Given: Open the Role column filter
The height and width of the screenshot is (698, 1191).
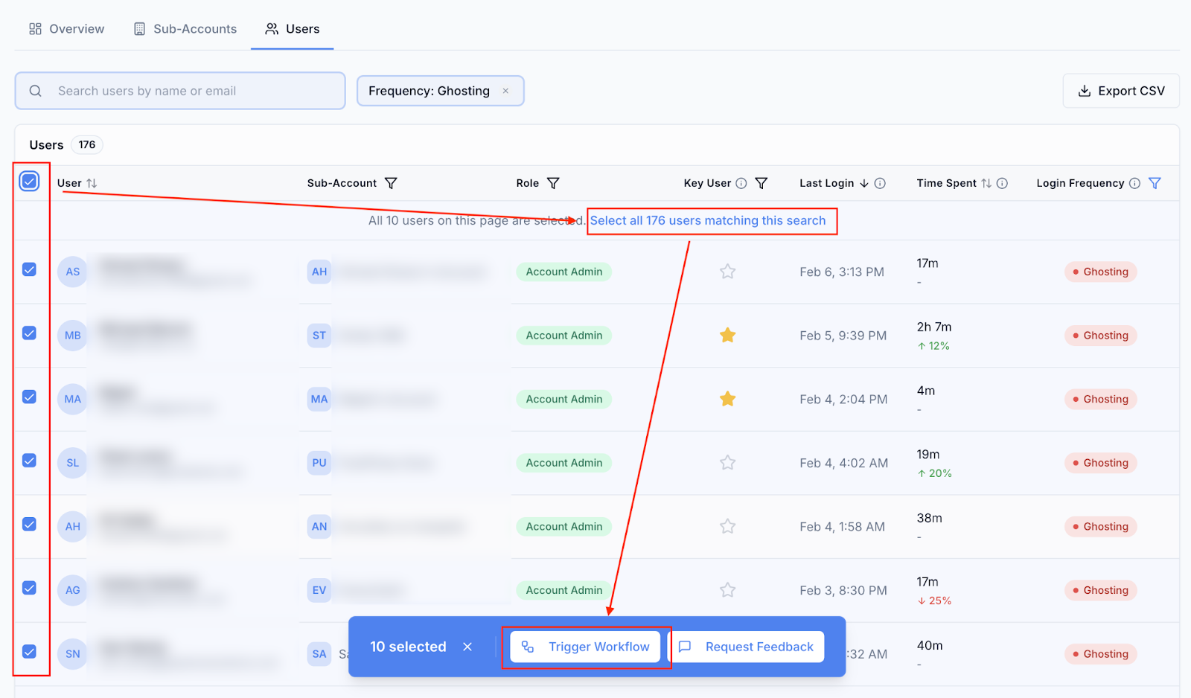Looking at the screenshot, I should 553,183.
